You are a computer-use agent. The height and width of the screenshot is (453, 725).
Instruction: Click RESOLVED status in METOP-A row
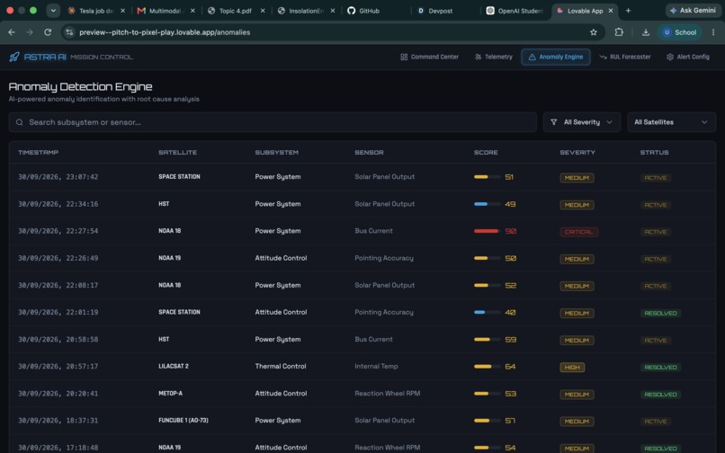[x=660, y=395]
